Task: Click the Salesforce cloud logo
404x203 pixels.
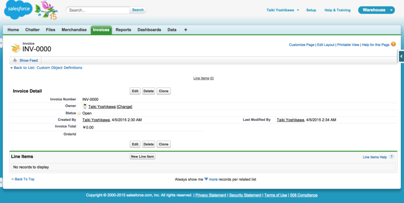Action: [18, 10]
